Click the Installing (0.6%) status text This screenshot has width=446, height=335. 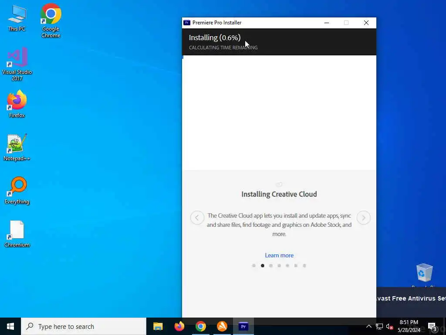click(215, 38)
